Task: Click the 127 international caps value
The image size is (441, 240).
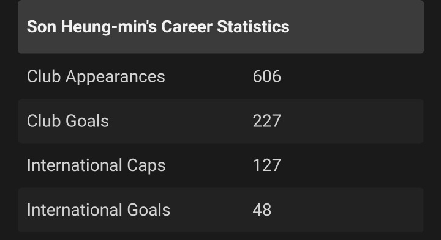Action: [x=266, y=165]
